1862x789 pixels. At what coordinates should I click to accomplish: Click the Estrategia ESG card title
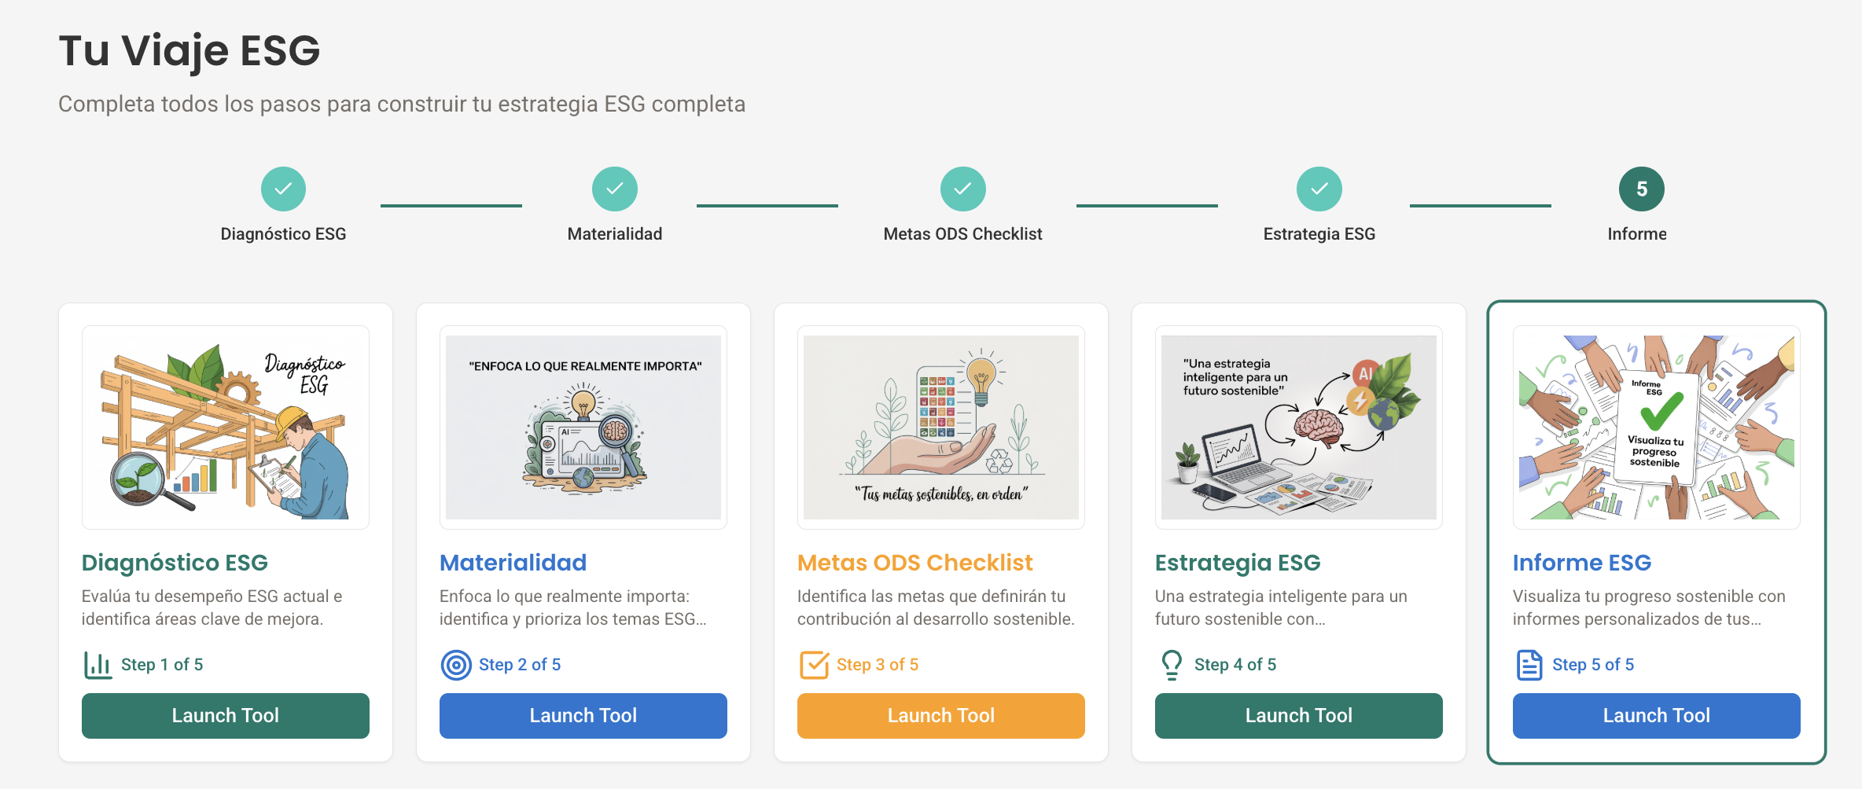click(1238, 563)
